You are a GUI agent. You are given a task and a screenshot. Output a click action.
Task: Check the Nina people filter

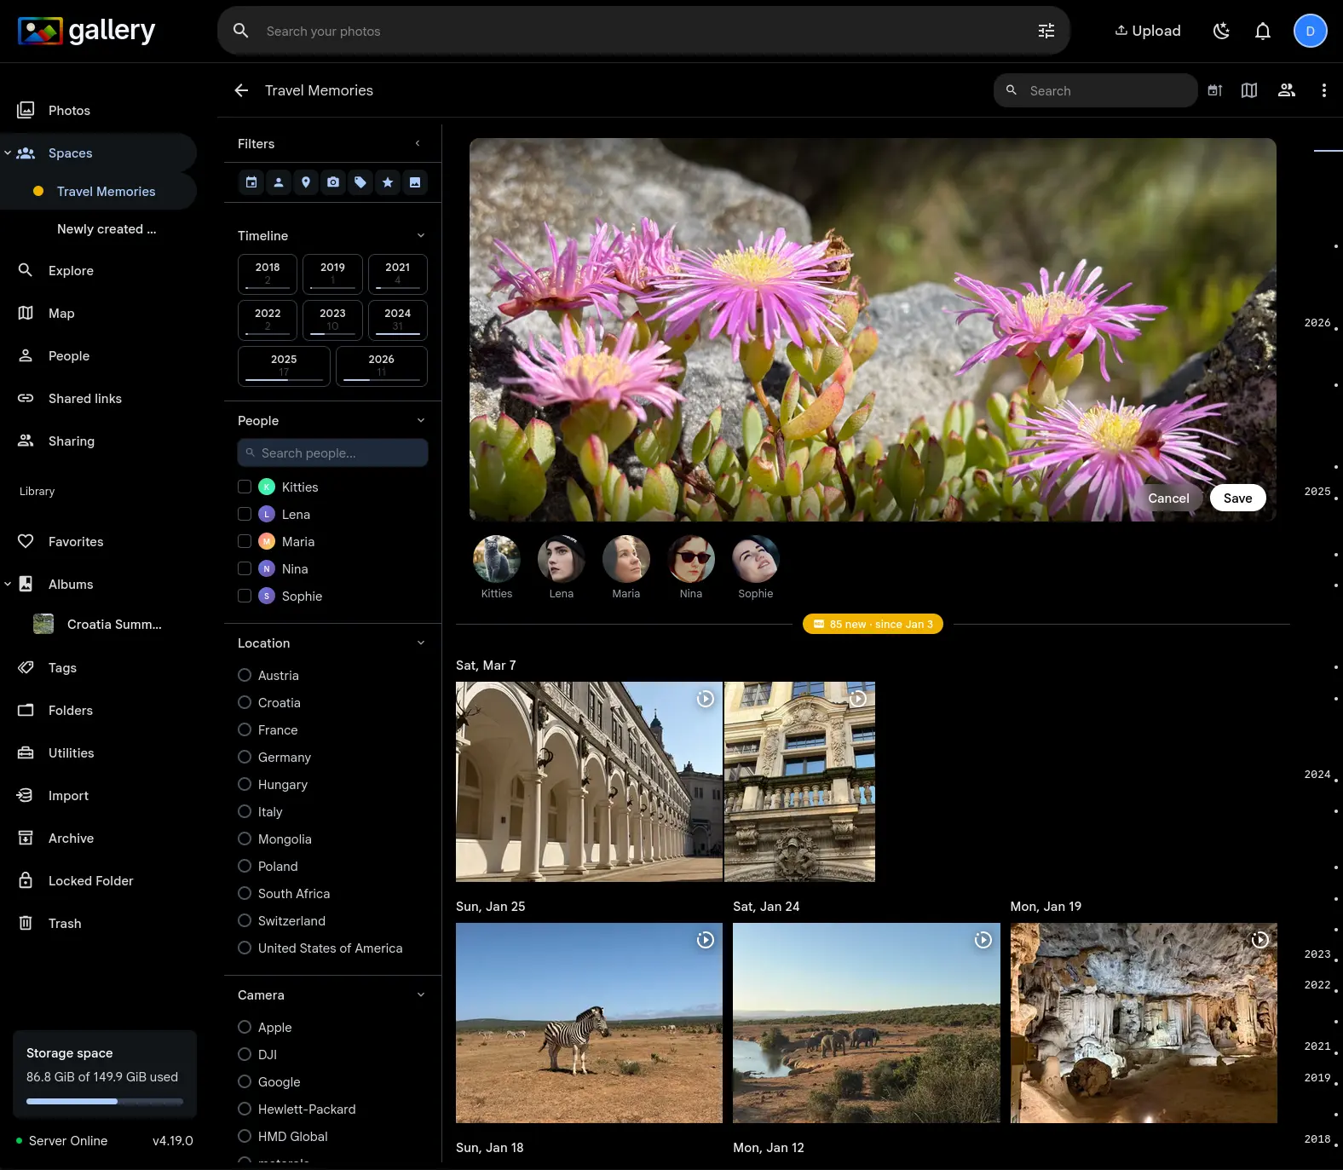point(245,568)
